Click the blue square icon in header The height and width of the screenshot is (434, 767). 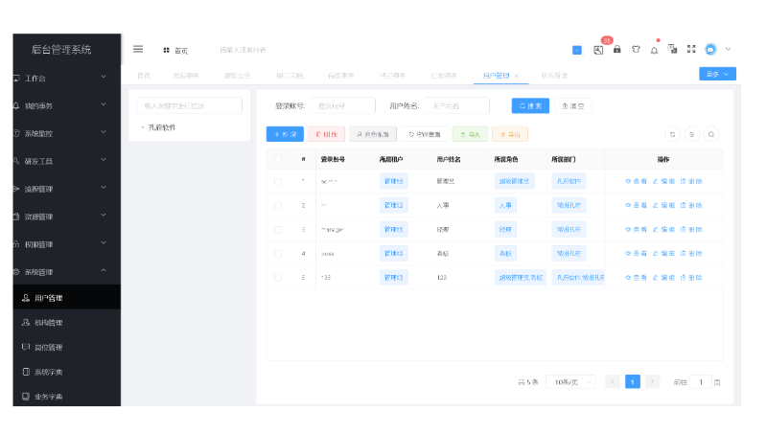pyautogui.click(x=577, y=50)
